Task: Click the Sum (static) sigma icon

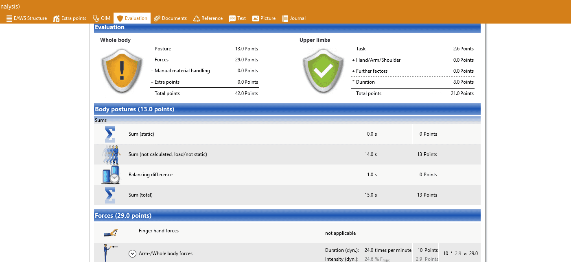Action: [110, 134]
